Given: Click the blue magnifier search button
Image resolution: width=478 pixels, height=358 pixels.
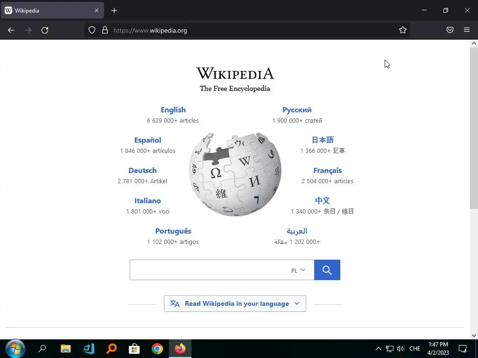Looking at the screenshot, I should click(327, 270).
